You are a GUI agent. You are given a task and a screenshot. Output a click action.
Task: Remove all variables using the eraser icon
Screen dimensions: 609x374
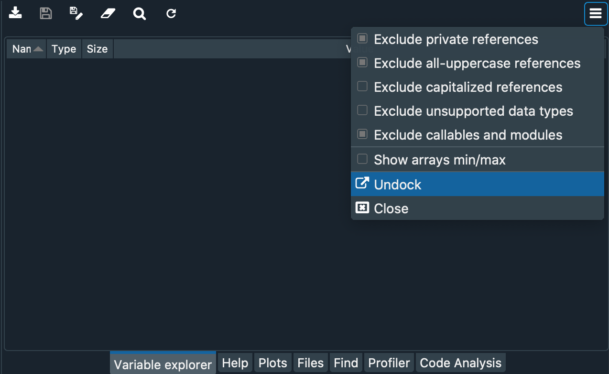[x=107, y=13]
